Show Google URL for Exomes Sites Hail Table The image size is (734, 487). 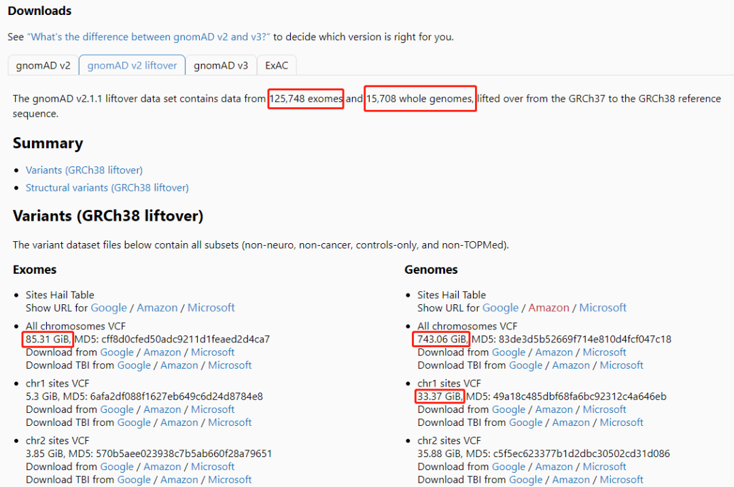[x=109, y=308]
